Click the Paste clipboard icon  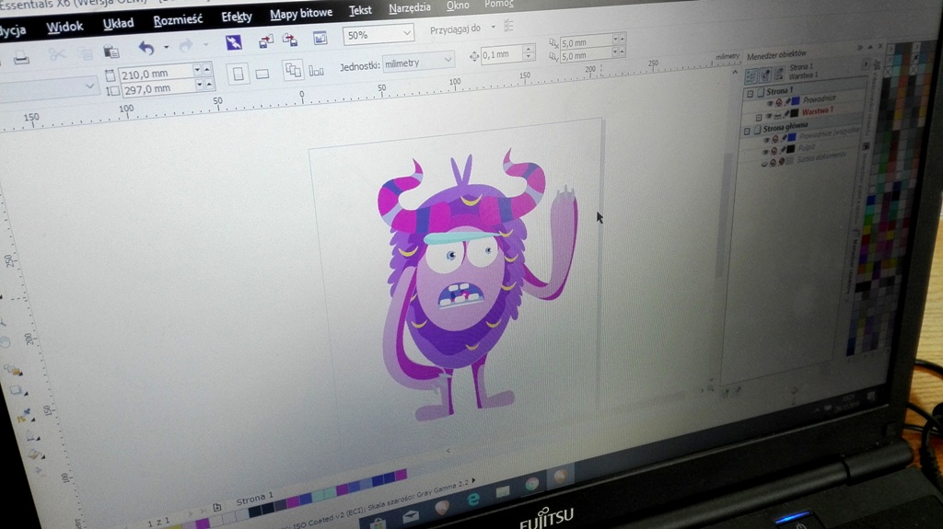[111, 52]
